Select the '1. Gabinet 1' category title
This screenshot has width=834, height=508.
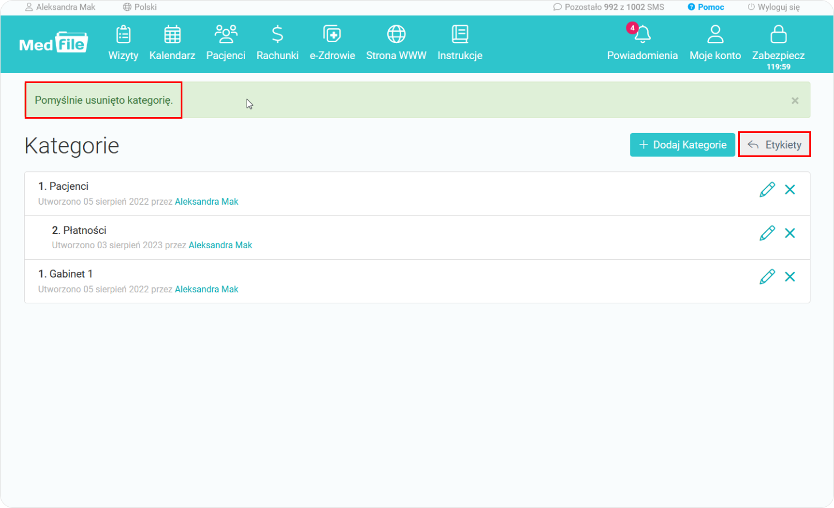pos(65,274)
